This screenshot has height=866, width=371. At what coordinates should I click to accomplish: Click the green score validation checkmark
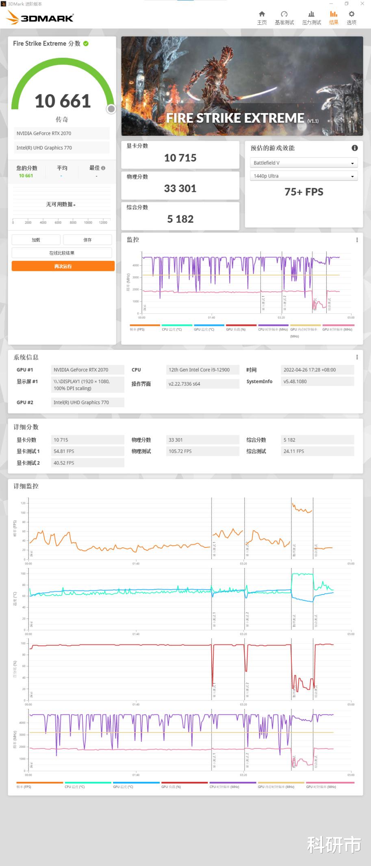[x=86, y=43]
